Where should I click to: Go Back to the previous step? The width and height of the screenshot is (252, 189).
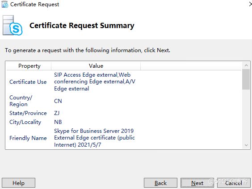coord(160,183)
